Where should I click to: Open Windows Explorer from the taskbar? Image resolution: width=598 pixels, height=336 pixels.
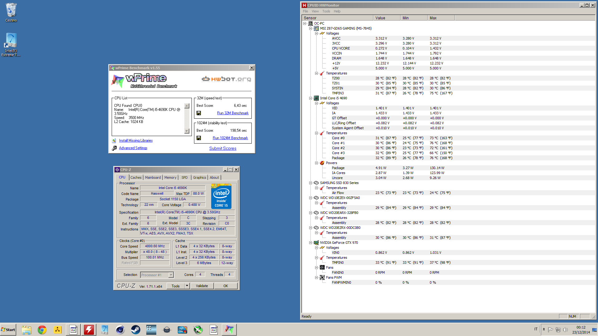(27, 330)
